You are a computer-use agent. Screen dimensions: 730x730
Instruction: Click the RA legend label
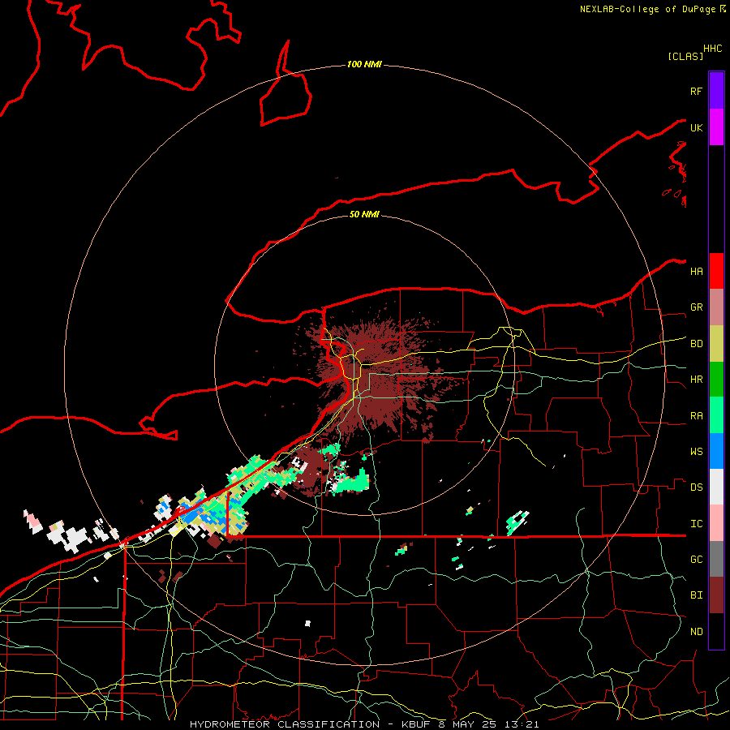pyautogui.click(x=696, y=415)
